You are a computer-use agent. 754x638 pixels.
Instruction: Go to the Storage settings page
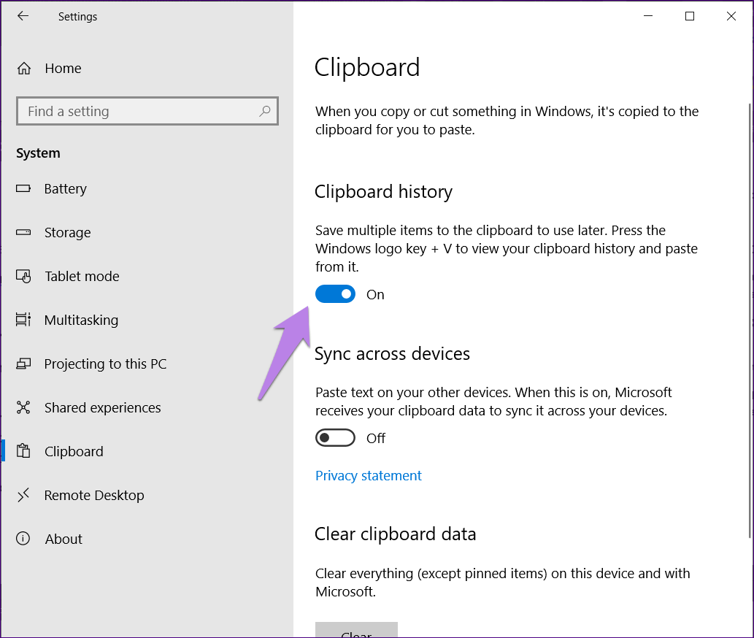pyautogui.click(x=67, y=232)
